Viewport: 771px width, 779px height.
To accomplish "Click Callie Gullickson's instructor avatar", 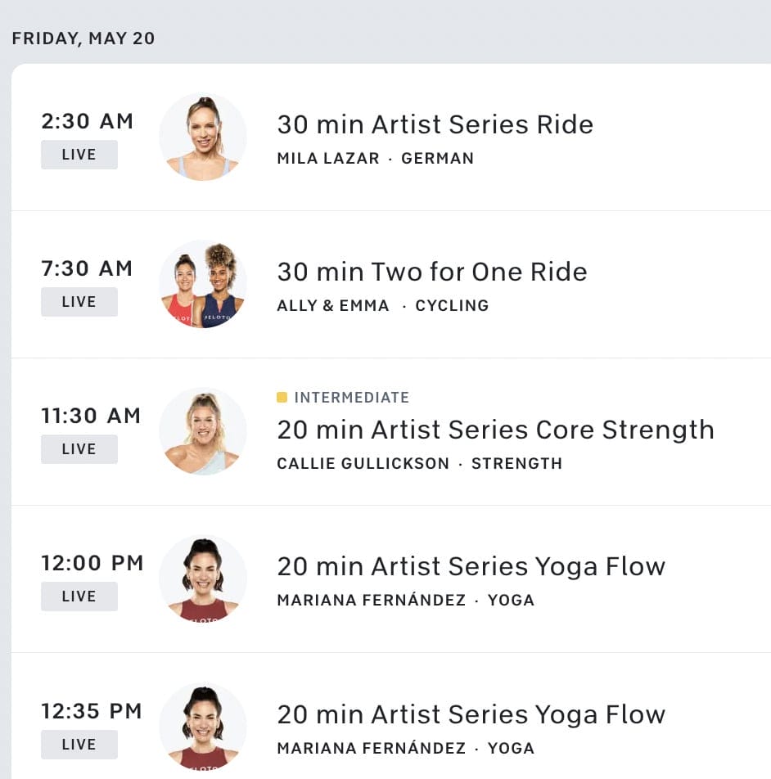I will (x=203, y=431).
